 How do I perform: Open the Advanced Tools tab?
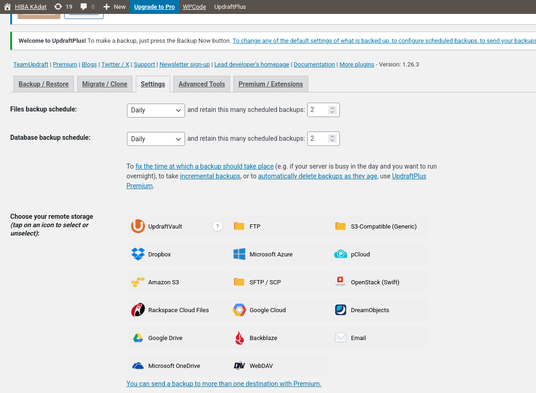pyautogui.click(x=202, y=84)
